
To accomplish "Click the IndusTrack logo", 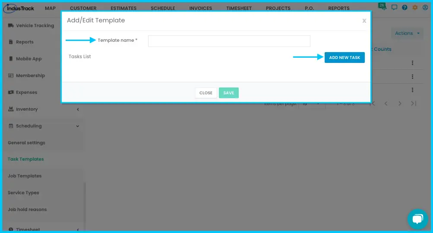I will click(19, 8).
